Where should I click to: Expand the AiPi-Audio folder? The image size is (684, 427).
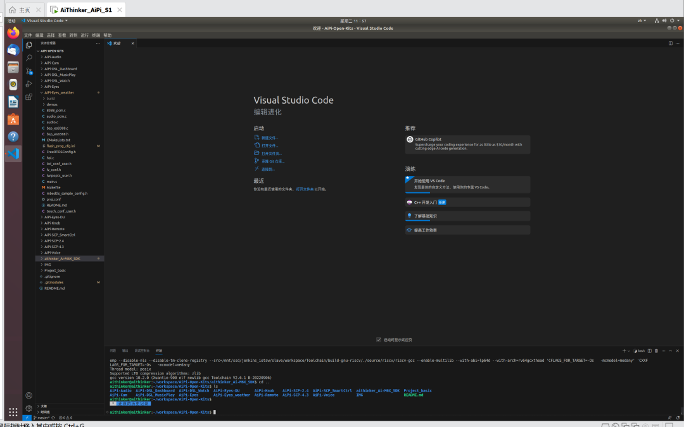coord(53,57)
